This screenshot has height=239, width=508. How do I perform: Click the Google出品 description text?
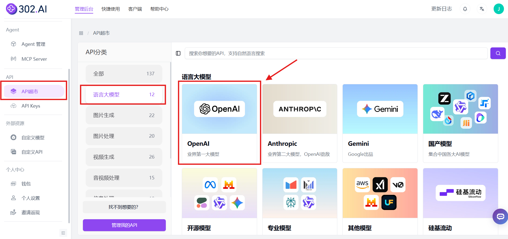360,154
